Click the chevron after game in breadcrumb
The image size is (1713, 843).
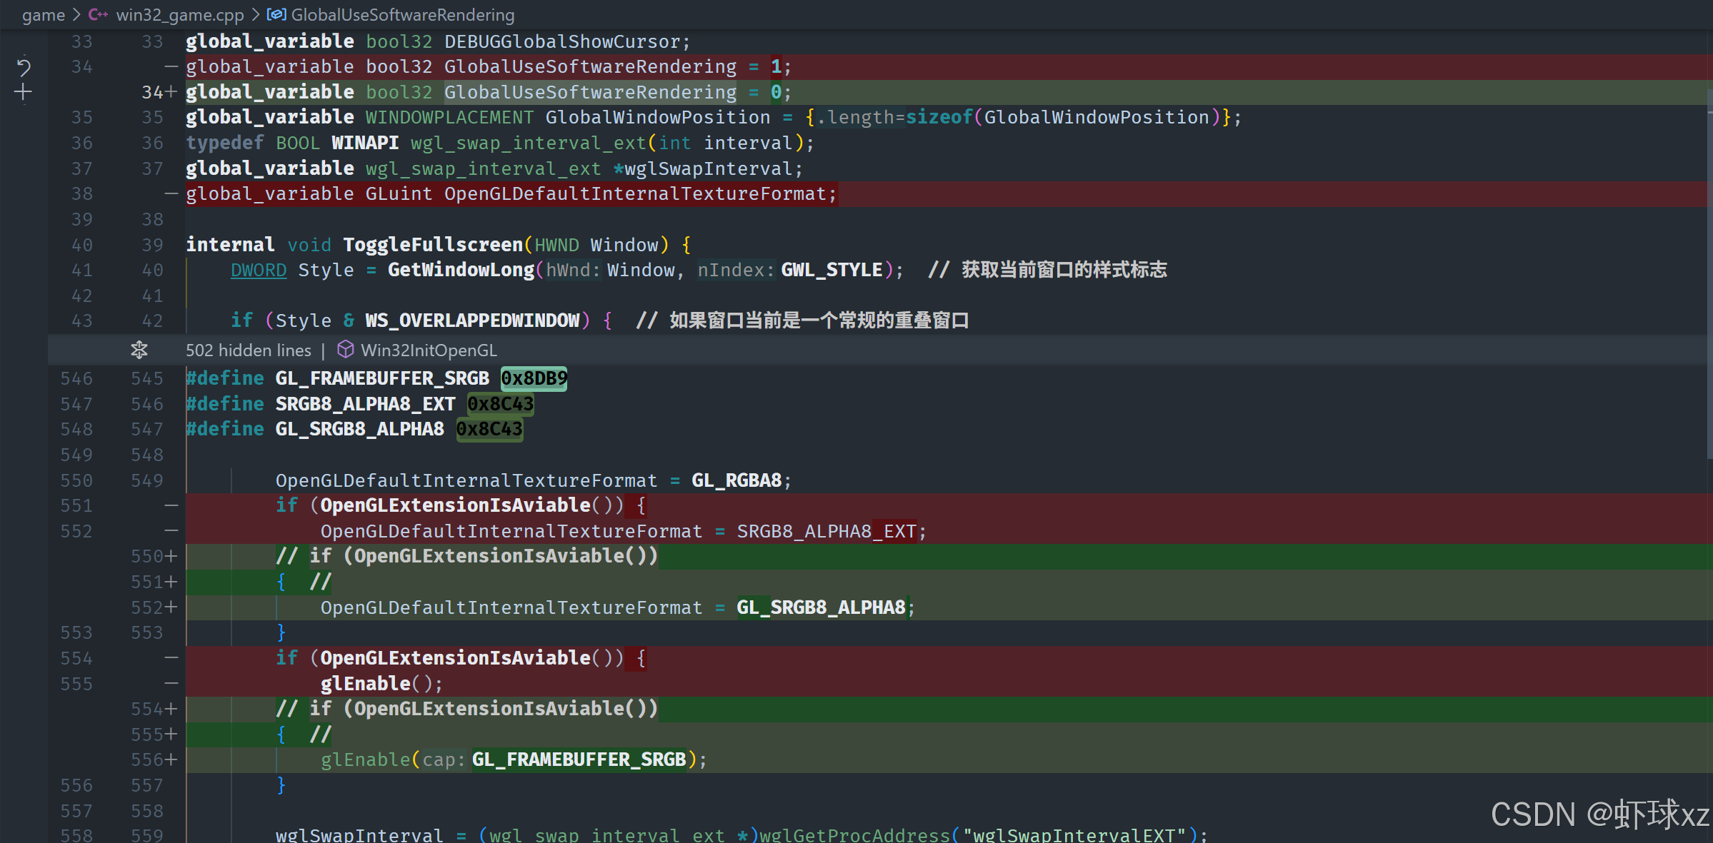(x=76, y=14)
